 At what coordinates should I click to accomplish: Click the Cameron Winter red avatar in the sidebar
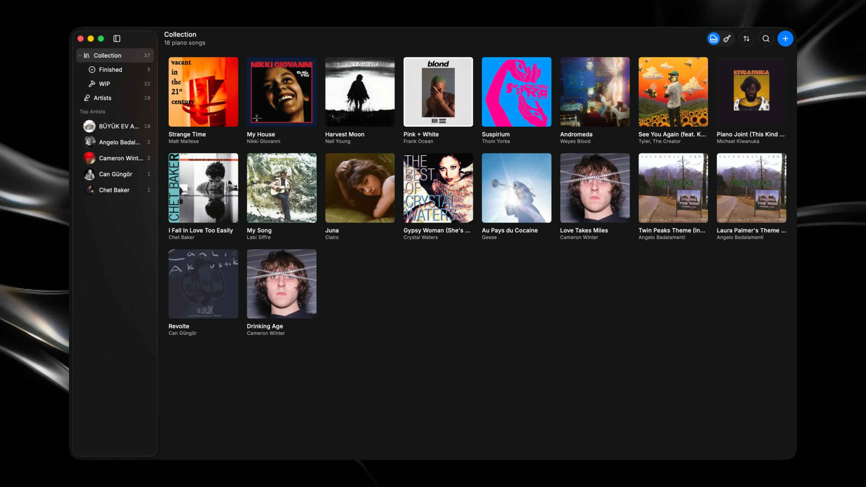coord(89,158)
